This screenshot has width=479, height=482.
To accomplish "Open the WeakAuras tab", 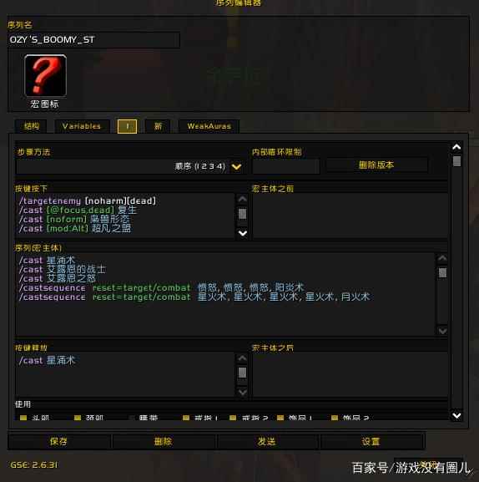I will point(209,126).
